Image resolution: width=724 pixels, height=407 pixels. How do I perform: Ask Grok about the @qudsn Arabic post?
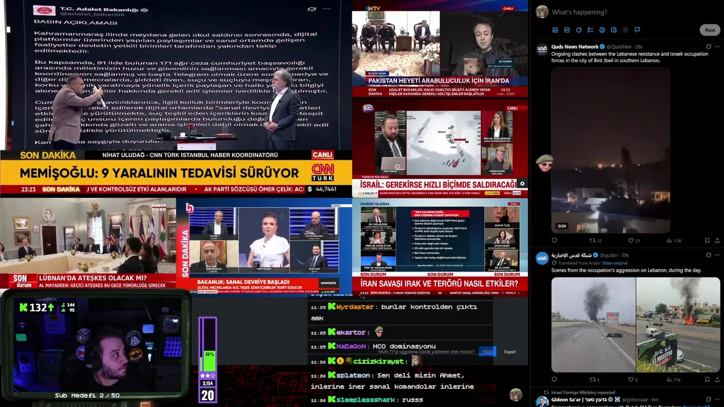click(x=709, y=255)
